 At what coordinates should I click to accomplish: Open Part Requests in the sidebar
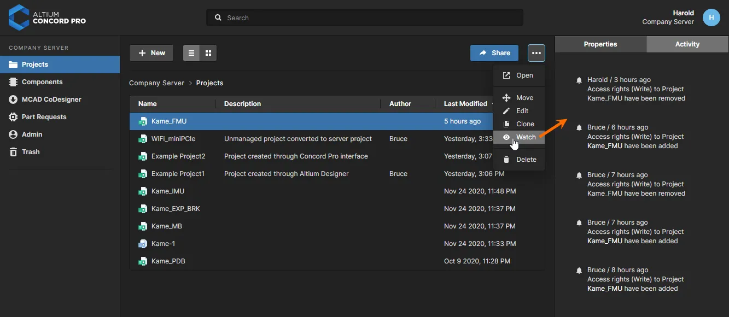pyautogui.click(x=60, y=117)
